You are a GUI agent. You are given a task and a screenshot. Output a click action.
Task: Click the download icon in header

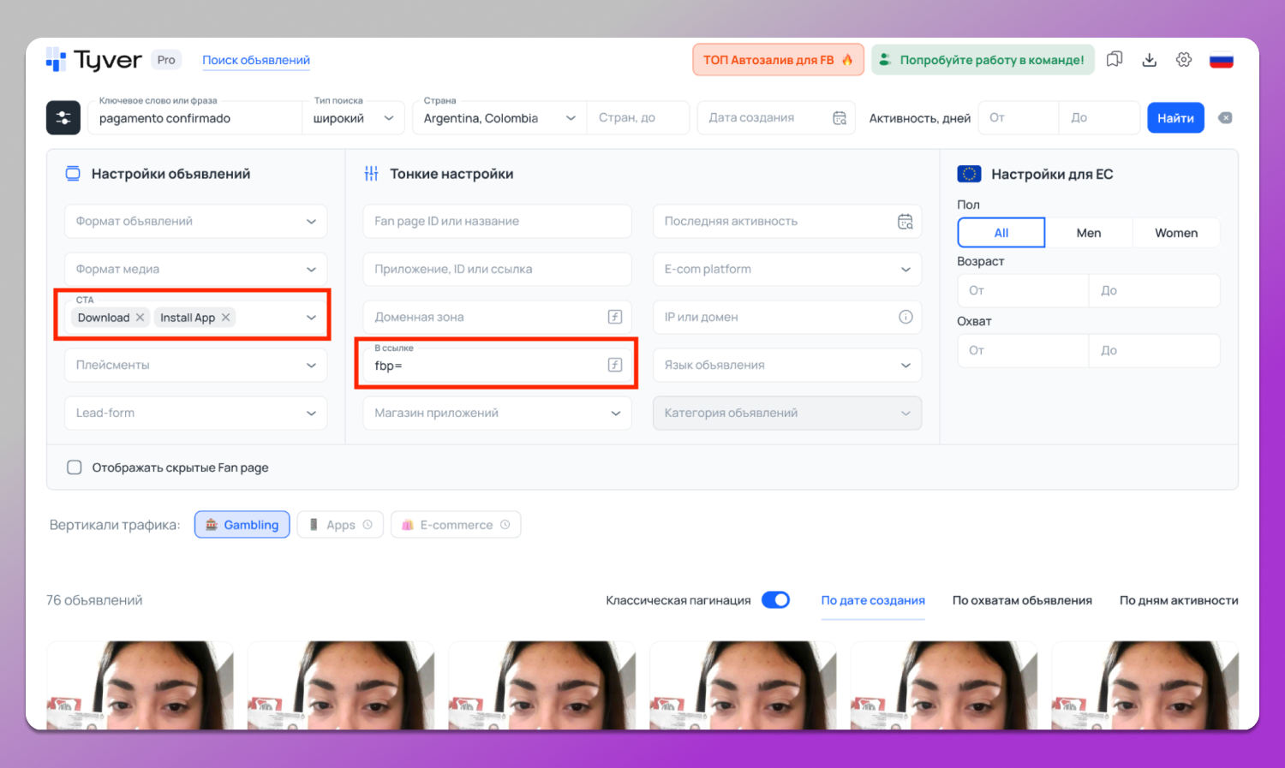(1150, 60)
